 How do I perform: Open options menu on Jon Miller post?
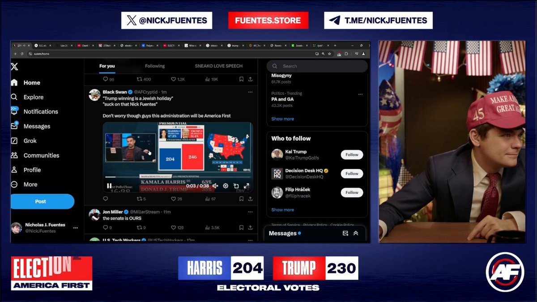click(250, 212)
